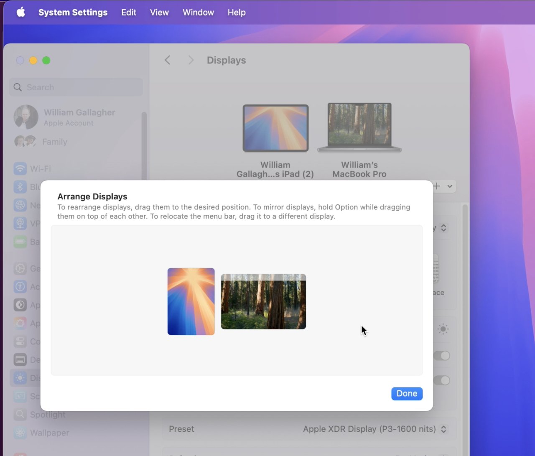Open the Preset dropdown for Apple XDR Display

coord(375,429)
